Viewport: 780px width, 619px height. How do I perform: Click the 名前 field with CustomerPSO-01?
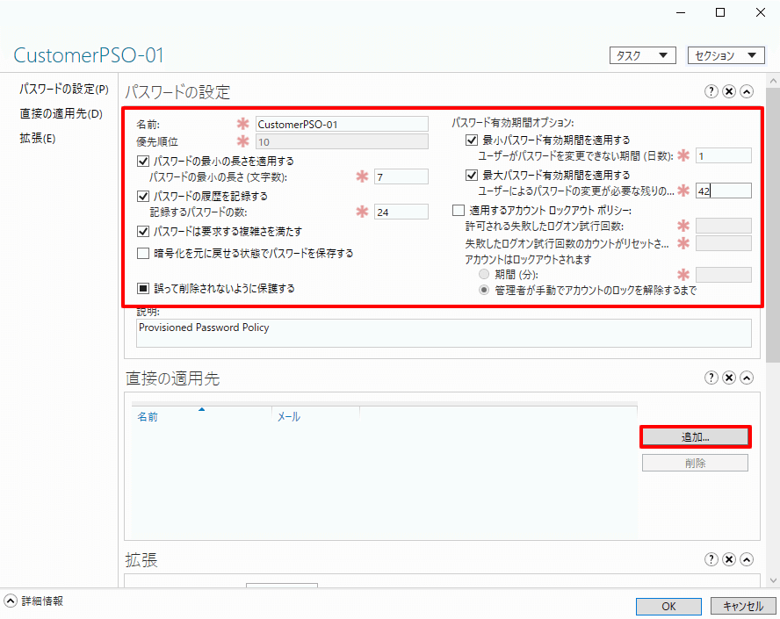pos(342,125)
